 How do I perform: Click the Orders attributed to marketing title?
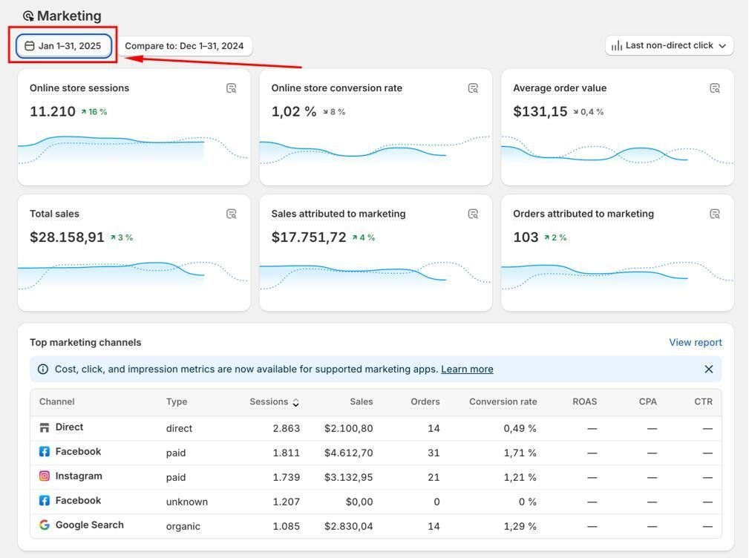point(583,214)
